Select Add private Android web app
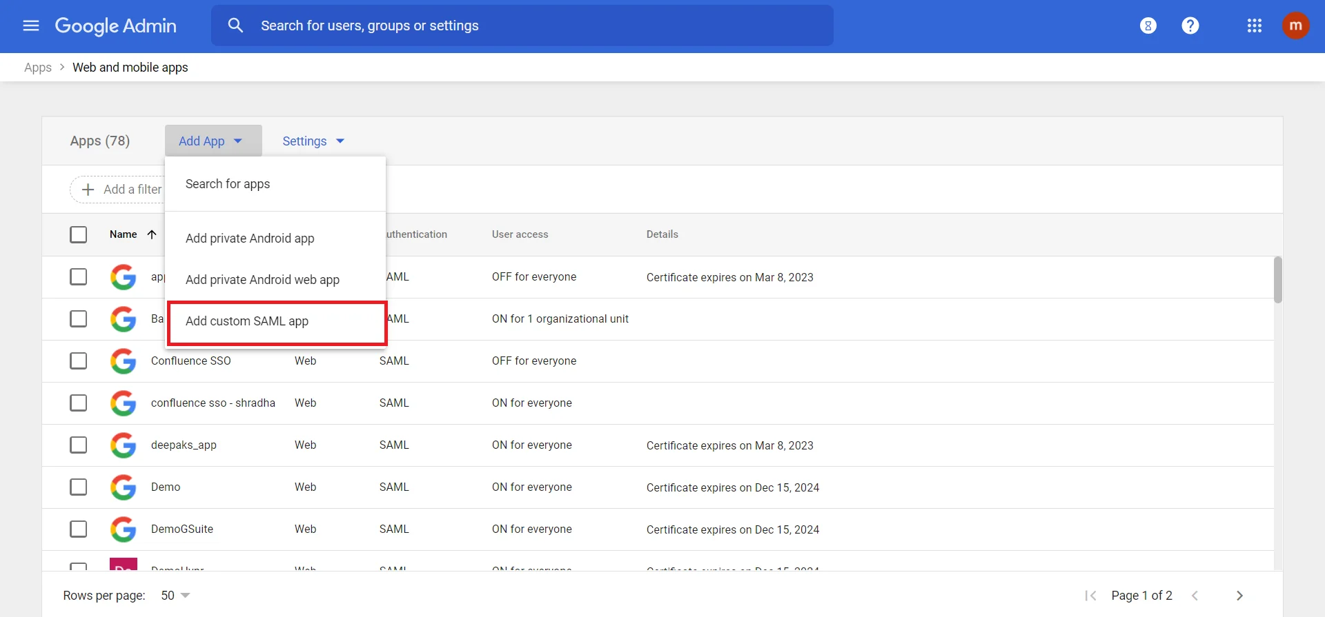The height and width of the screenshot is (617, 1325). pos(262,280)
